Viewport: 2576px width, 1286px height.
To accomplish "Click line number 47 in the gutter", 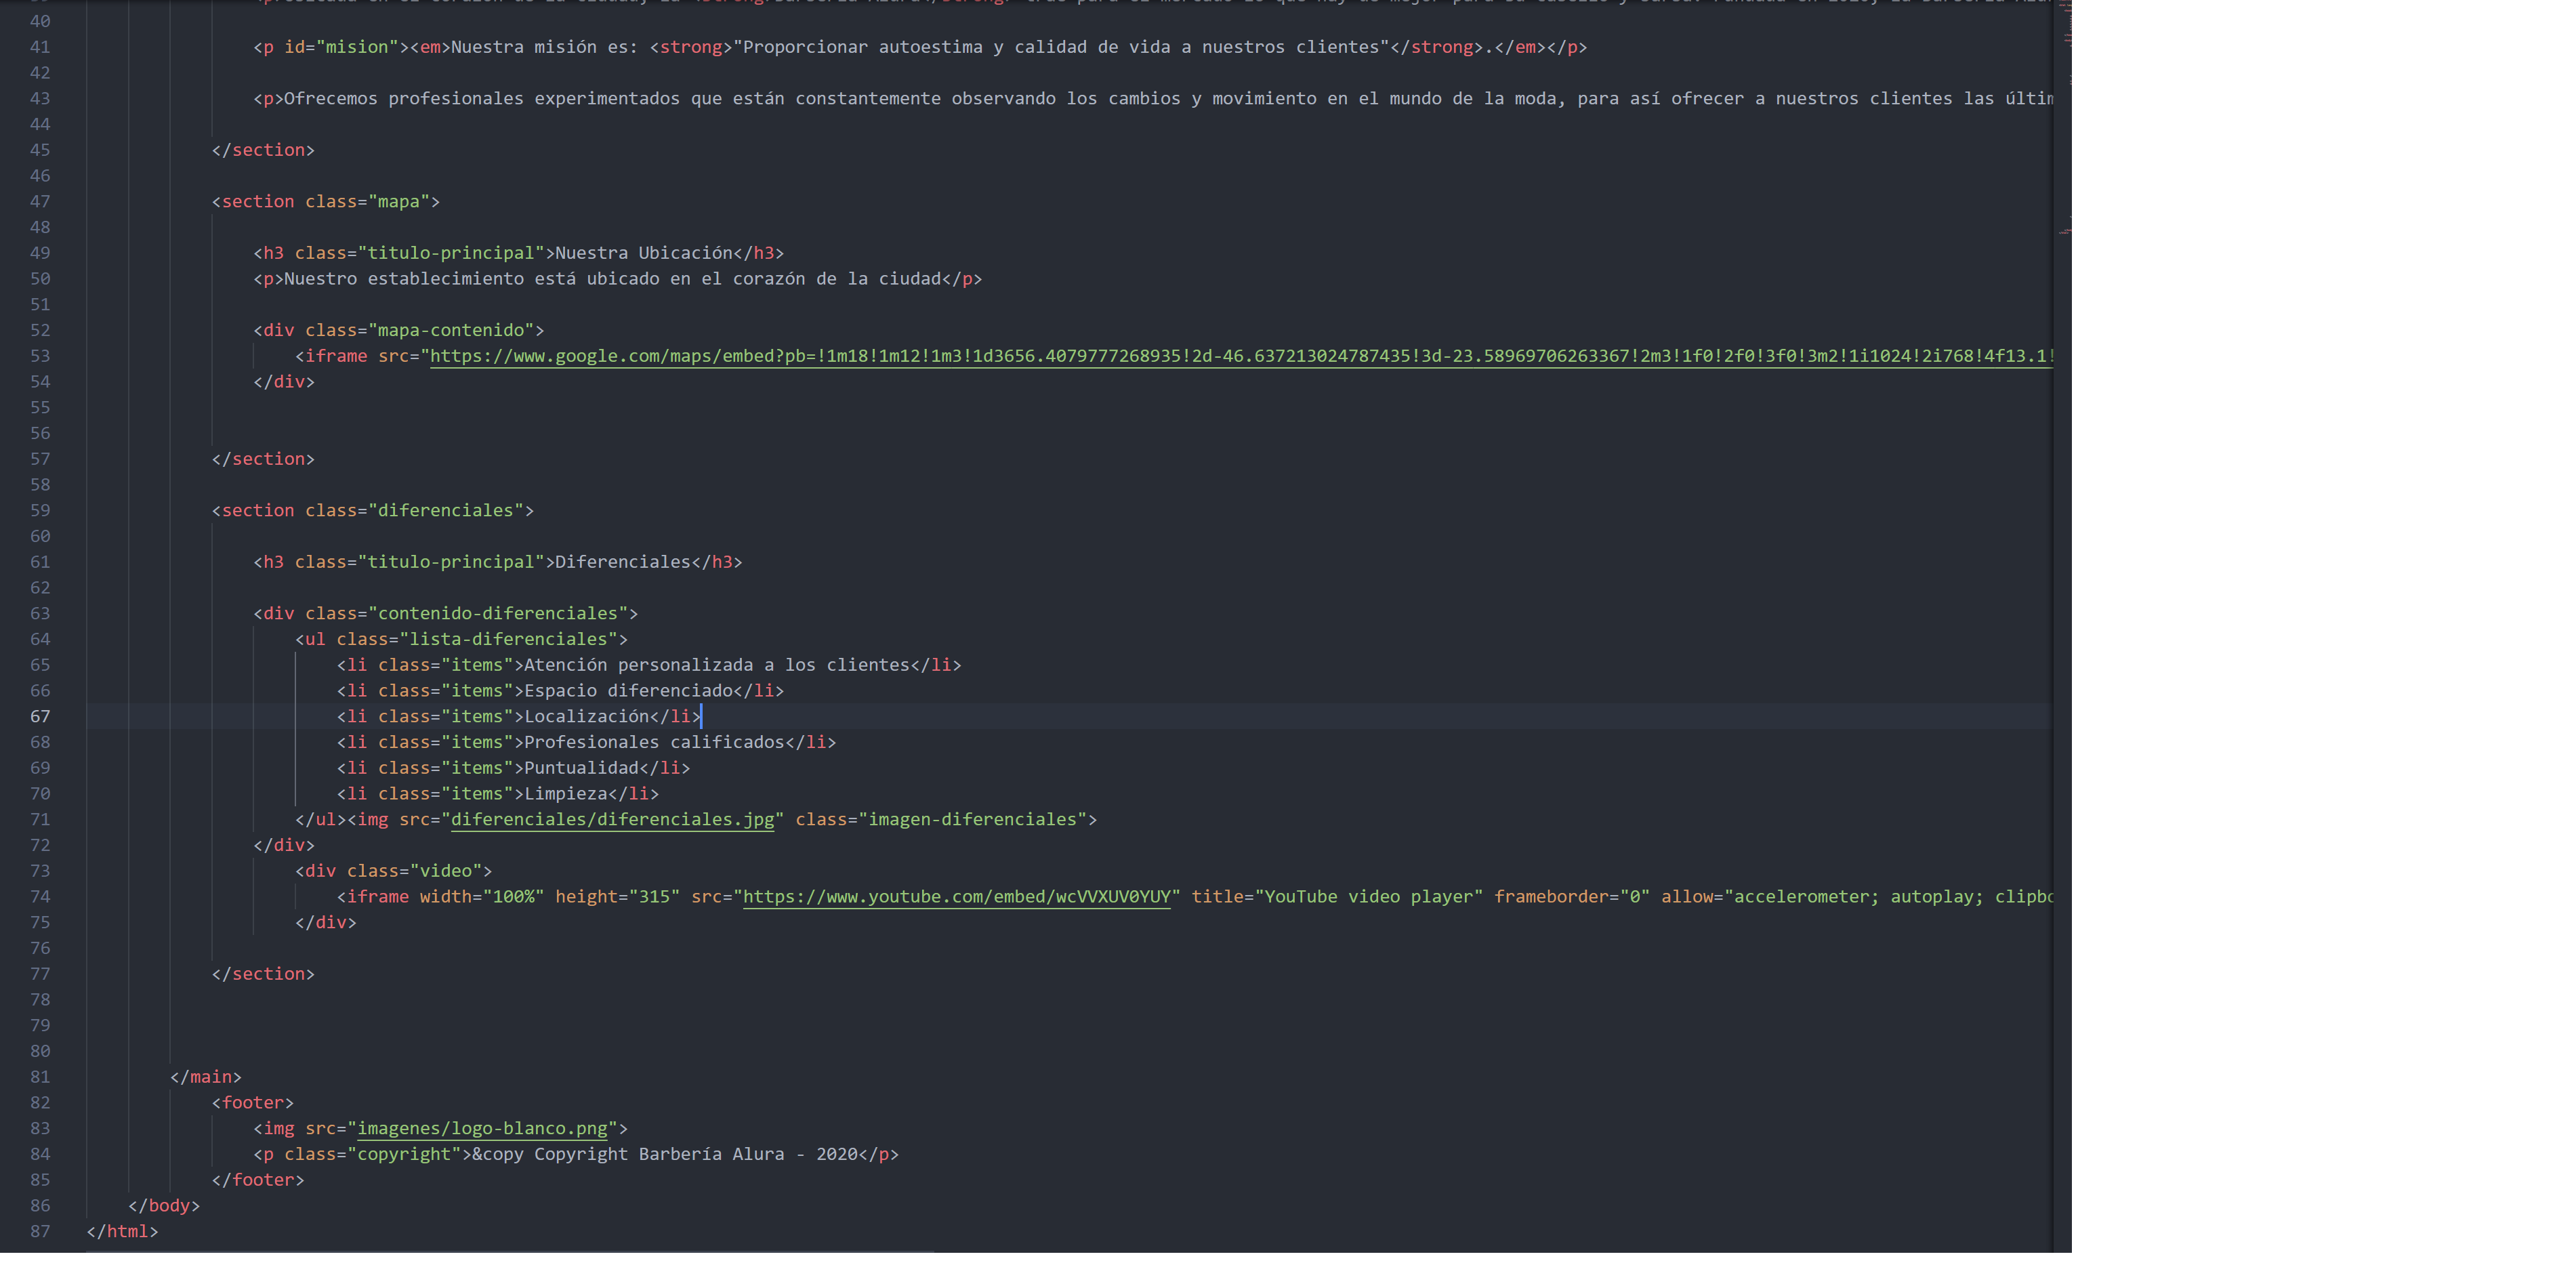I will pyautogui.click(x=40, y=201).
